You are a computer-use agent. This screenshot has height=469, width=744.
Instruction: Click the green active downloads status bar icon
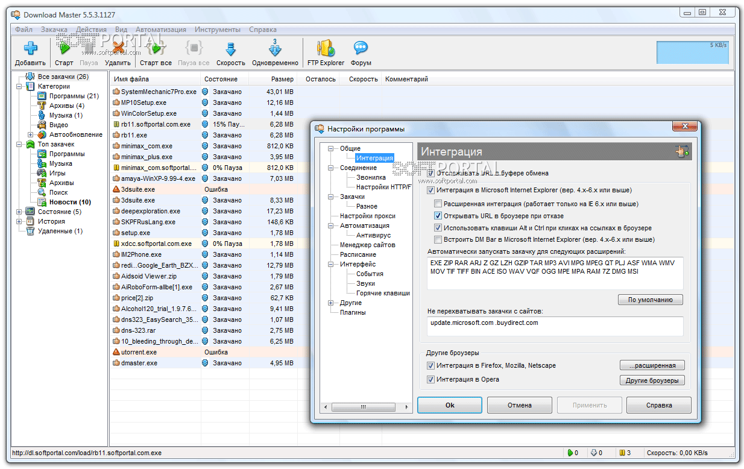570,453
